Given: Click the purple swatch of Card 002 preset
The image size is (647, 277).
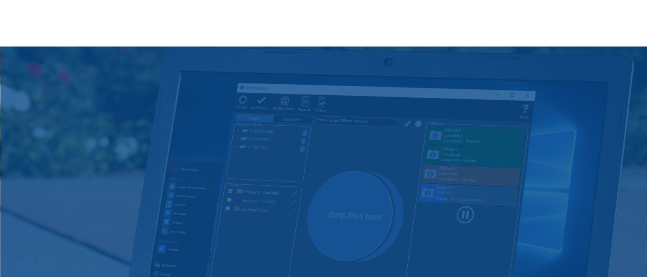Looking at the screenshot, I should pos(238,200).
